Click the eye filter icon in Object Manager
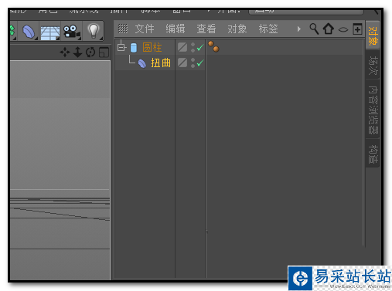This screenshot has width=392, height=291. (x=343, y=29)
